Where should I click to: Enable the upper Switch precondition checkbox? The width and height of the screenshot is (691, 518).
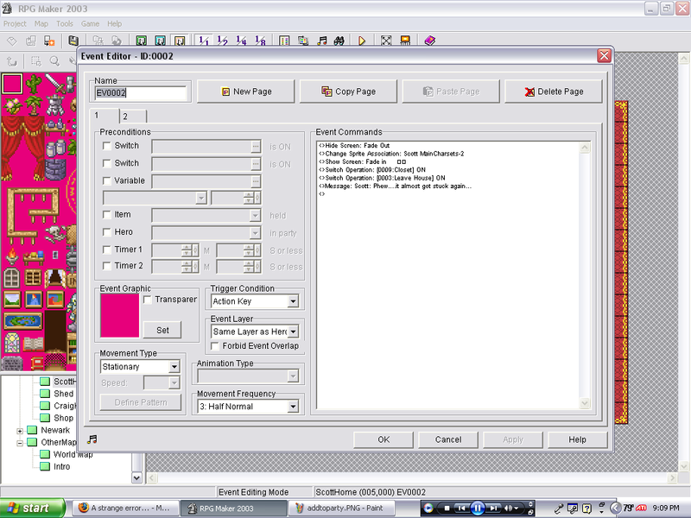coord(106,146)
